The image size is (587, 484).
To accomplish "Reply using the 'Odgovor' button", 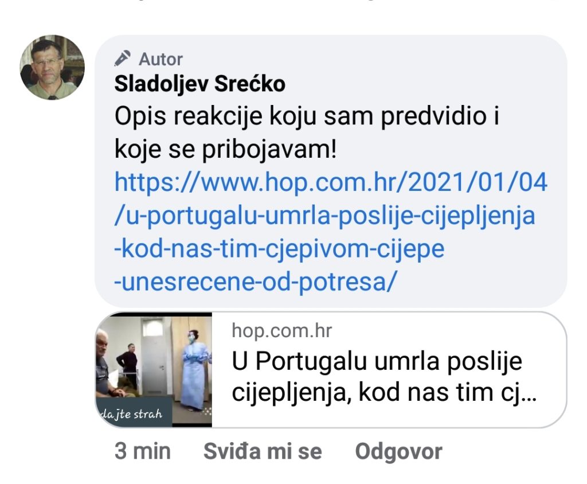I will click(399, 451).
